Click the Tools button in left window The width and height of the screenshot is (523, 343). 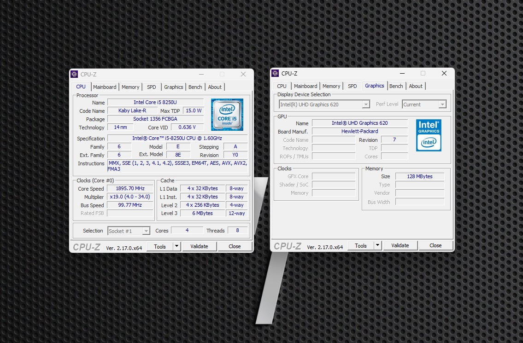point(160,246)
